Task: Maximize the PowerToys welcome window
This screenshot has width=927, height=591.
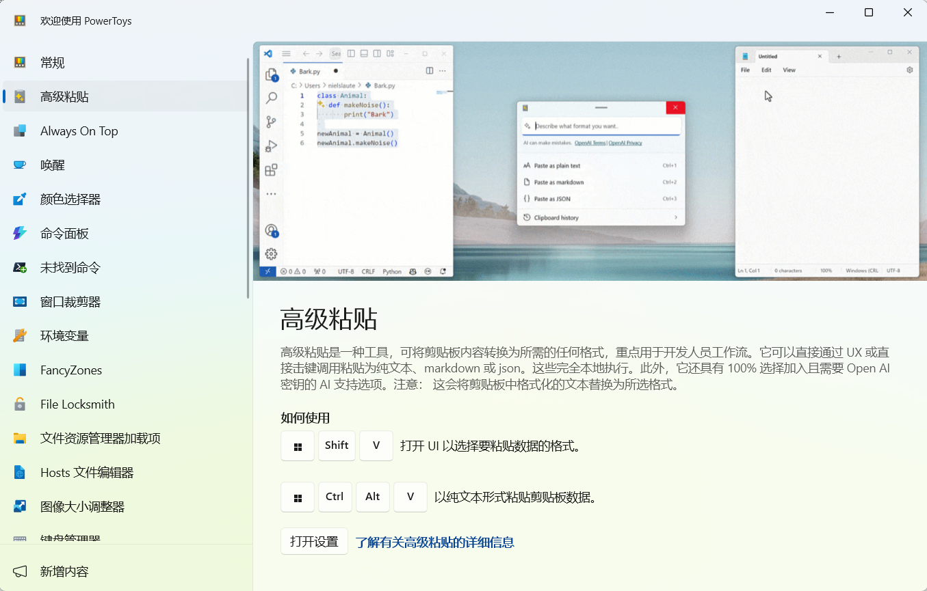Action: tap(869, 12)
